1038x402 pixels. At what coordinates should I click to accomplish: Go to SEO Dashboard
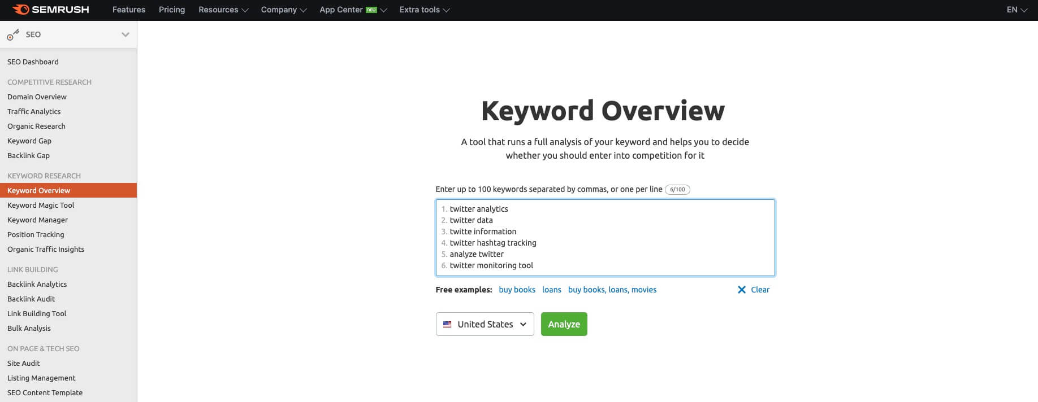pos(33,62)
